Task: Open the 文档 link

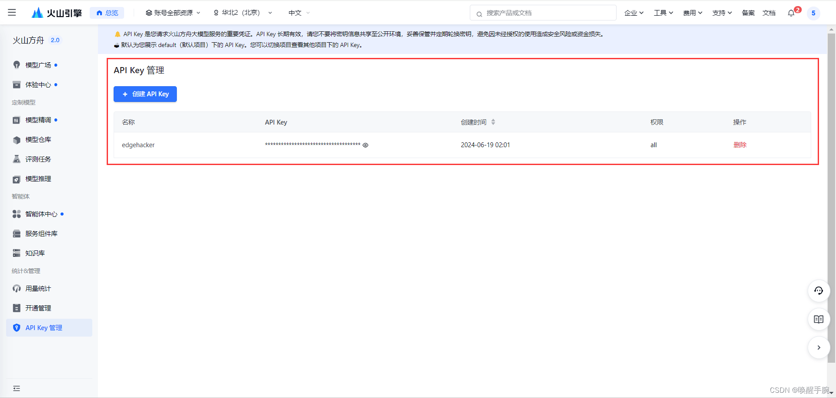Action: [769, 13]
